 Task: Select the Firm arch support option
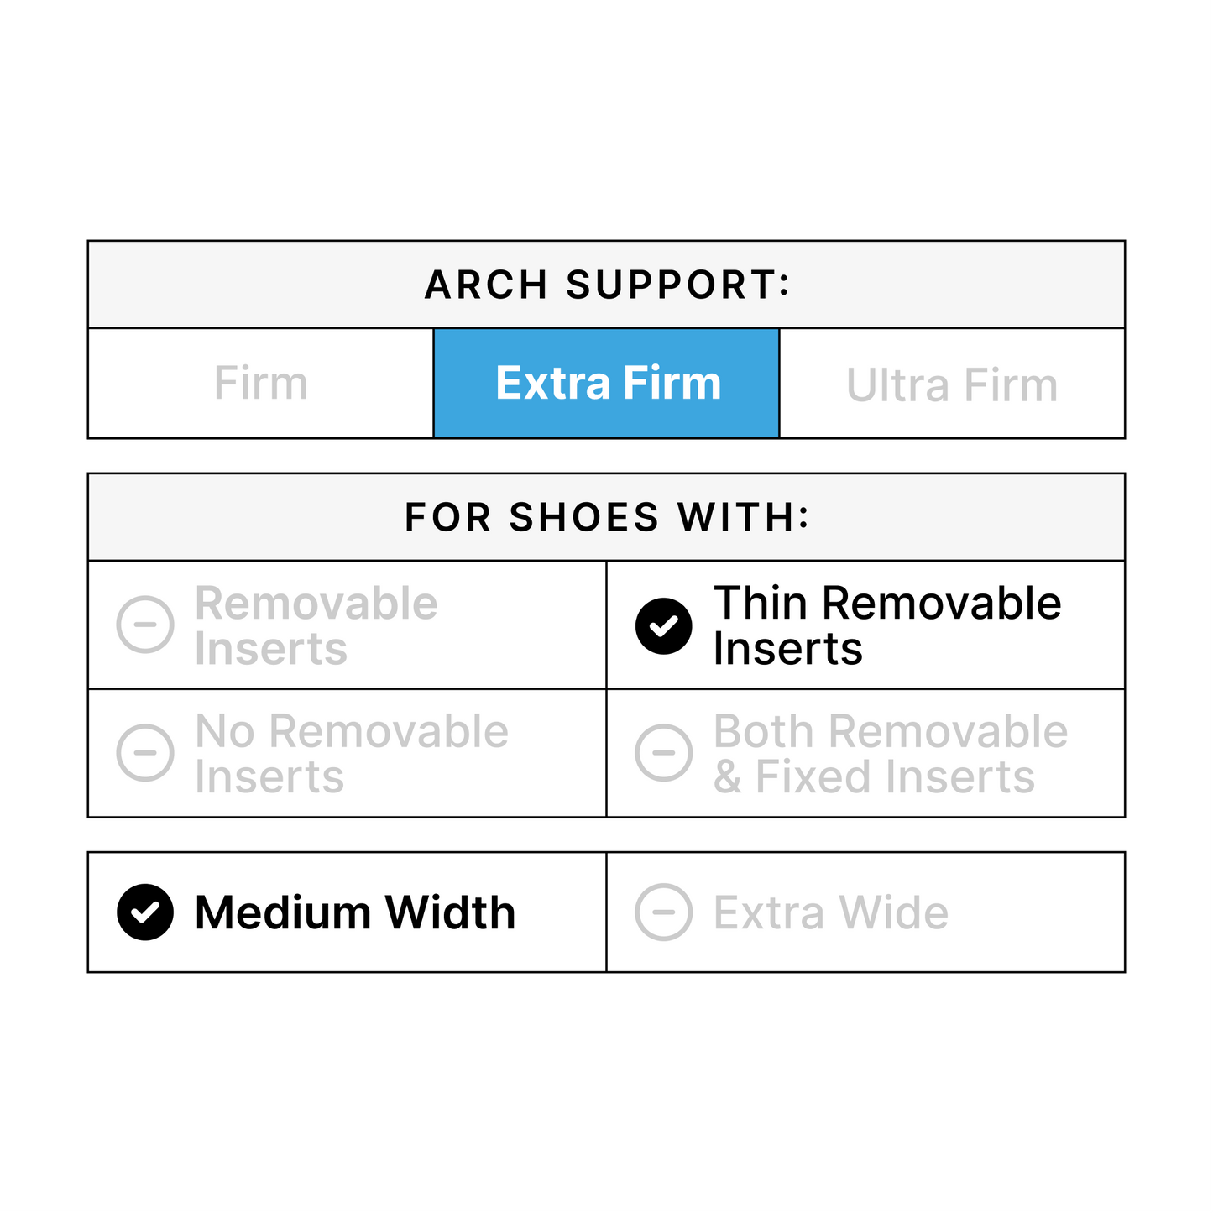(261, 384)
